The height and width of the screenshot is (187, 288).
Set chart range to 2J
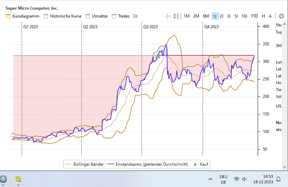tap(222, 16)
